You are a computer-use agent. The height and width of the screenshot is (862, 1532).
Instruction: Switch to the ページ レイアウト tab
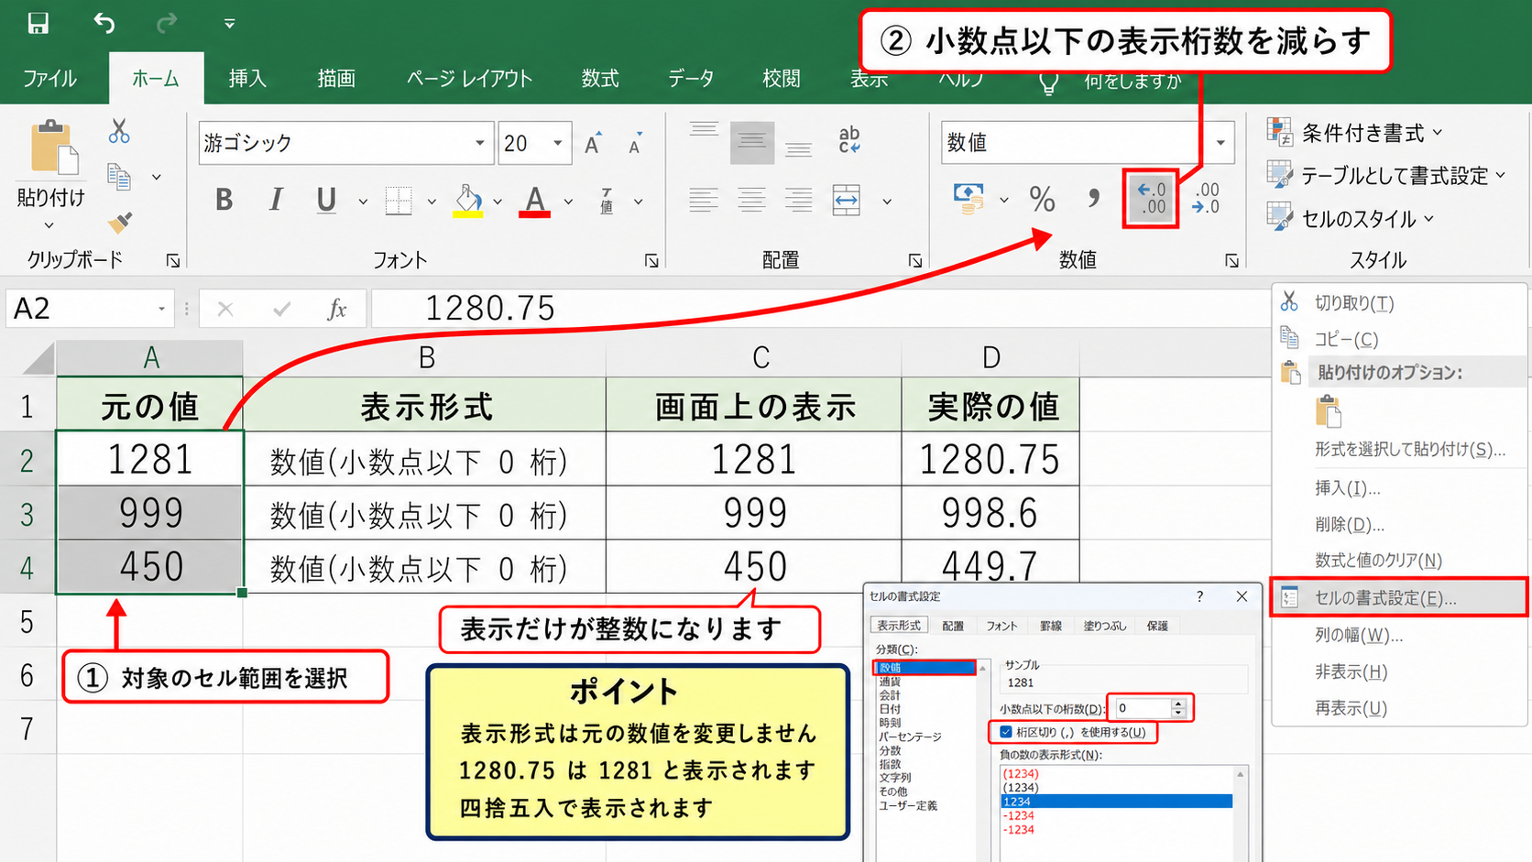click(469, 79)
